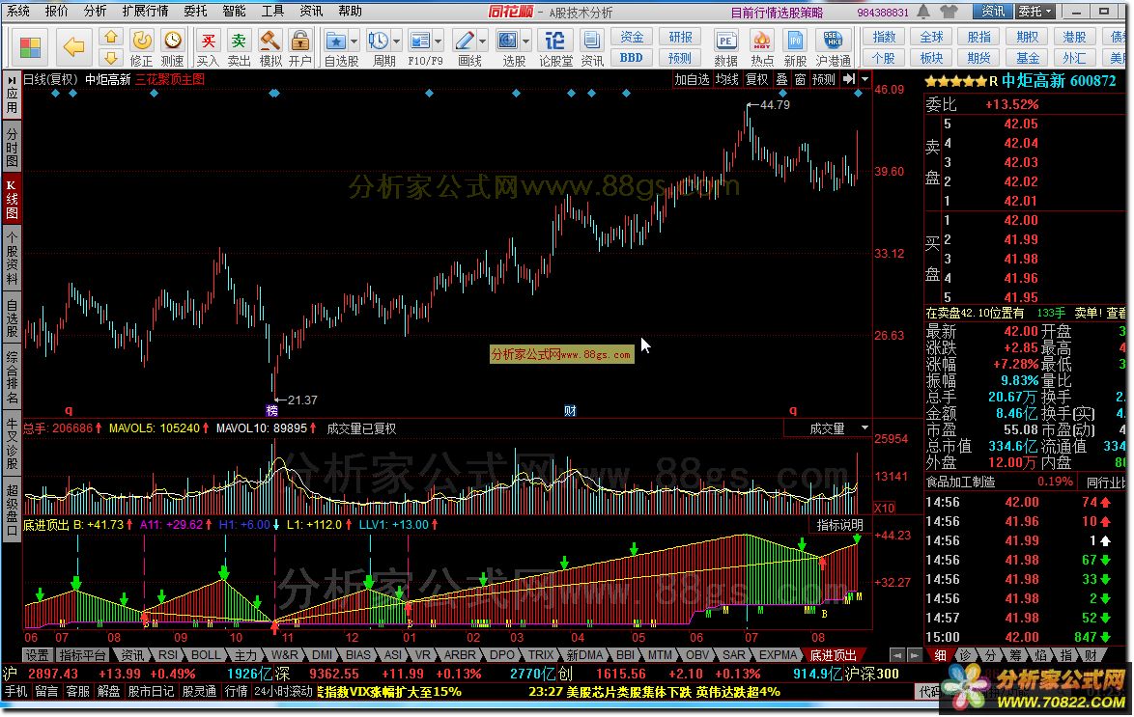Switch to the BOLL indicator tab

206,655
